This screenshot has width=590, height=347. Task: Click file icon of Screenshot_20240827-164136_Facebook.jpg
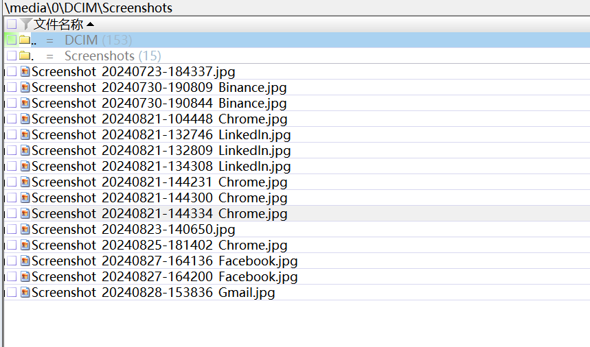point(25,261)
